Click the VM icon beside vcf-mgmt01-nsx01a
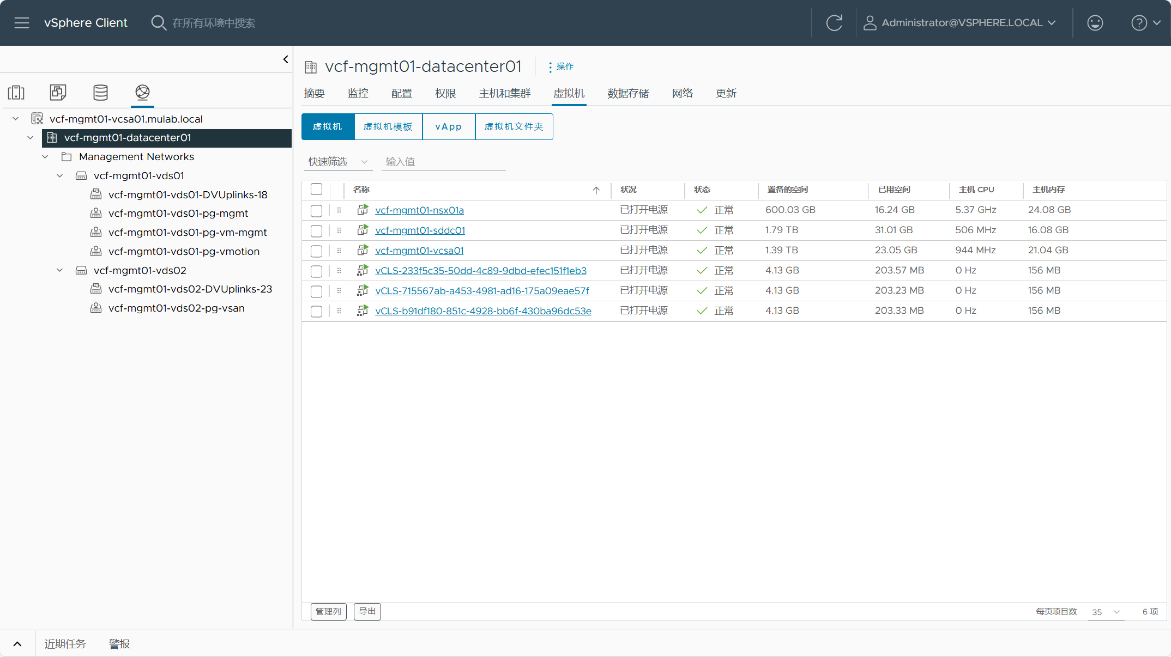The width and height of the screenshot is (1171, 657). (x=363, y=210)
